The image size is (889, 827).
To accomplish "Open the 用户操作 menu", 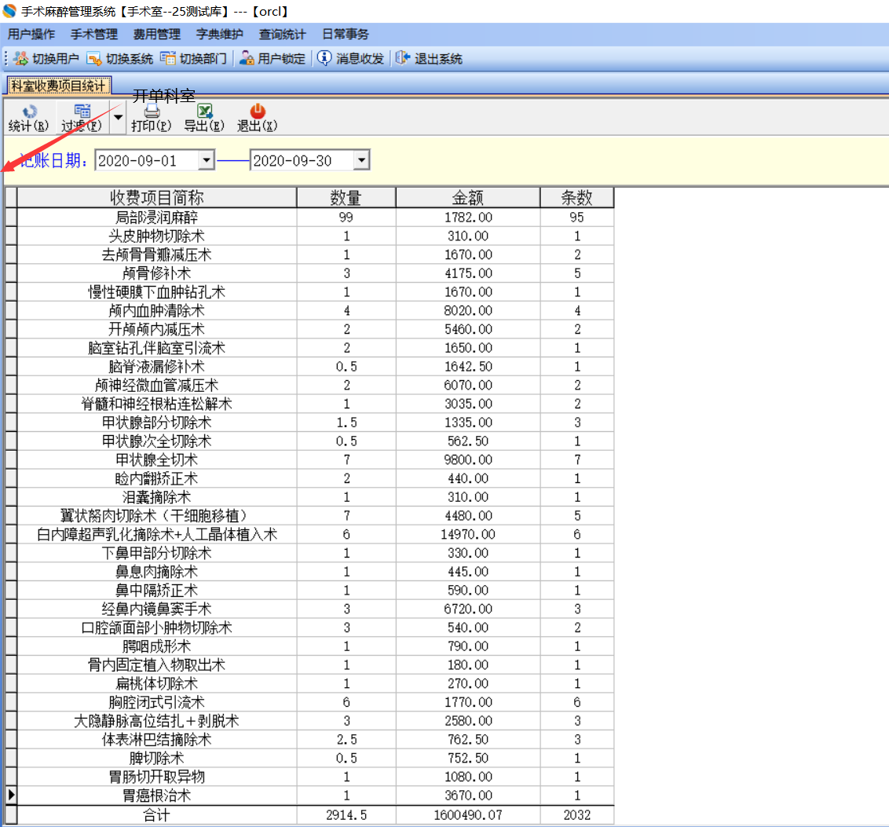I will pyautogui.click(x=31, y=34).
